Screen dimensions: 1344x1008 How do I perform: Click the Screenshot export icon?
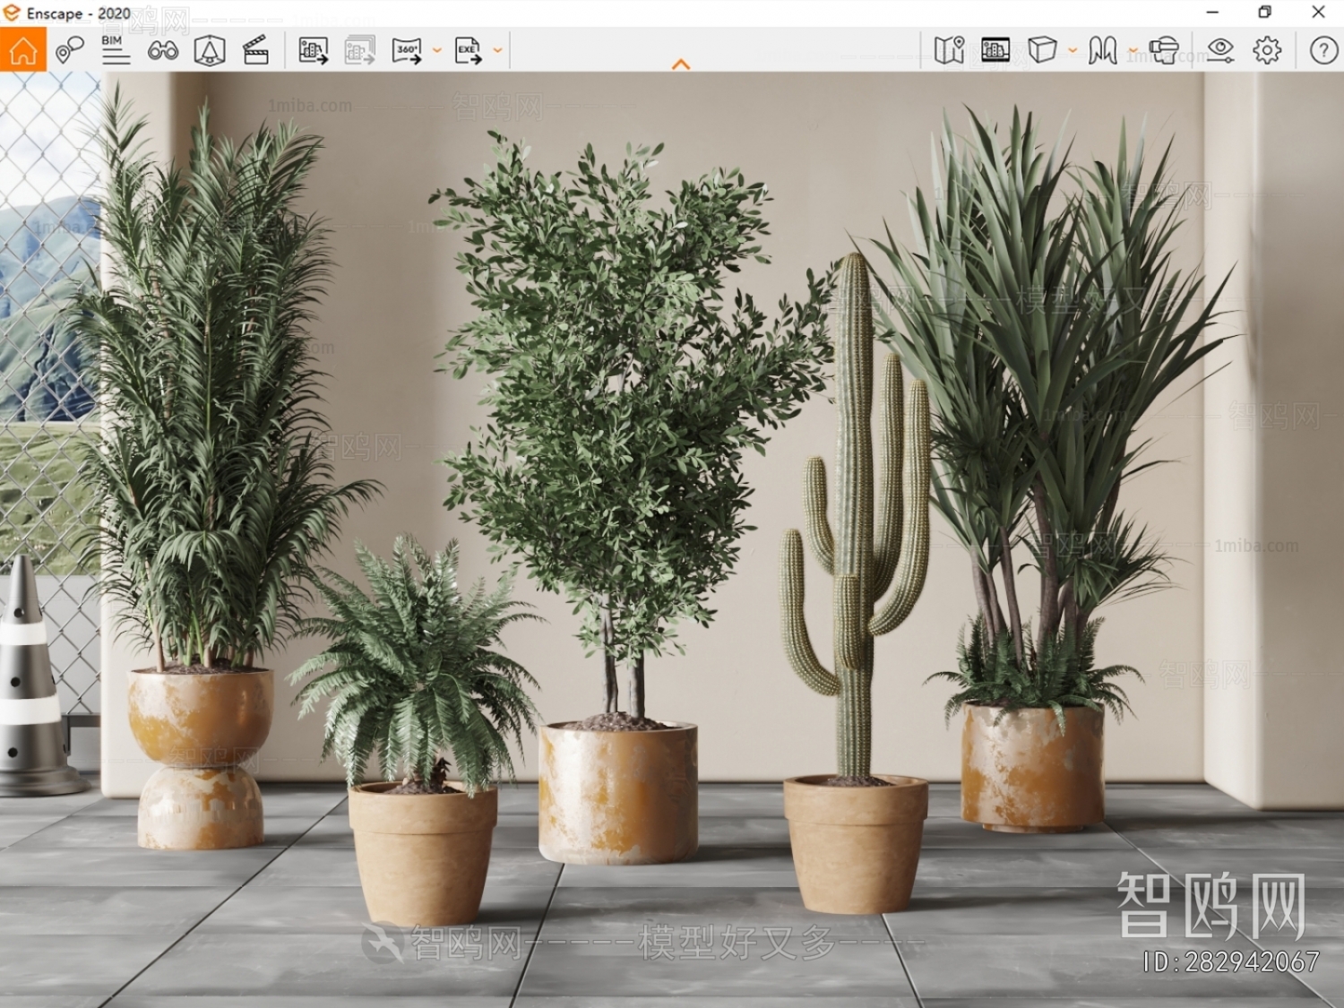coord(313,50)
